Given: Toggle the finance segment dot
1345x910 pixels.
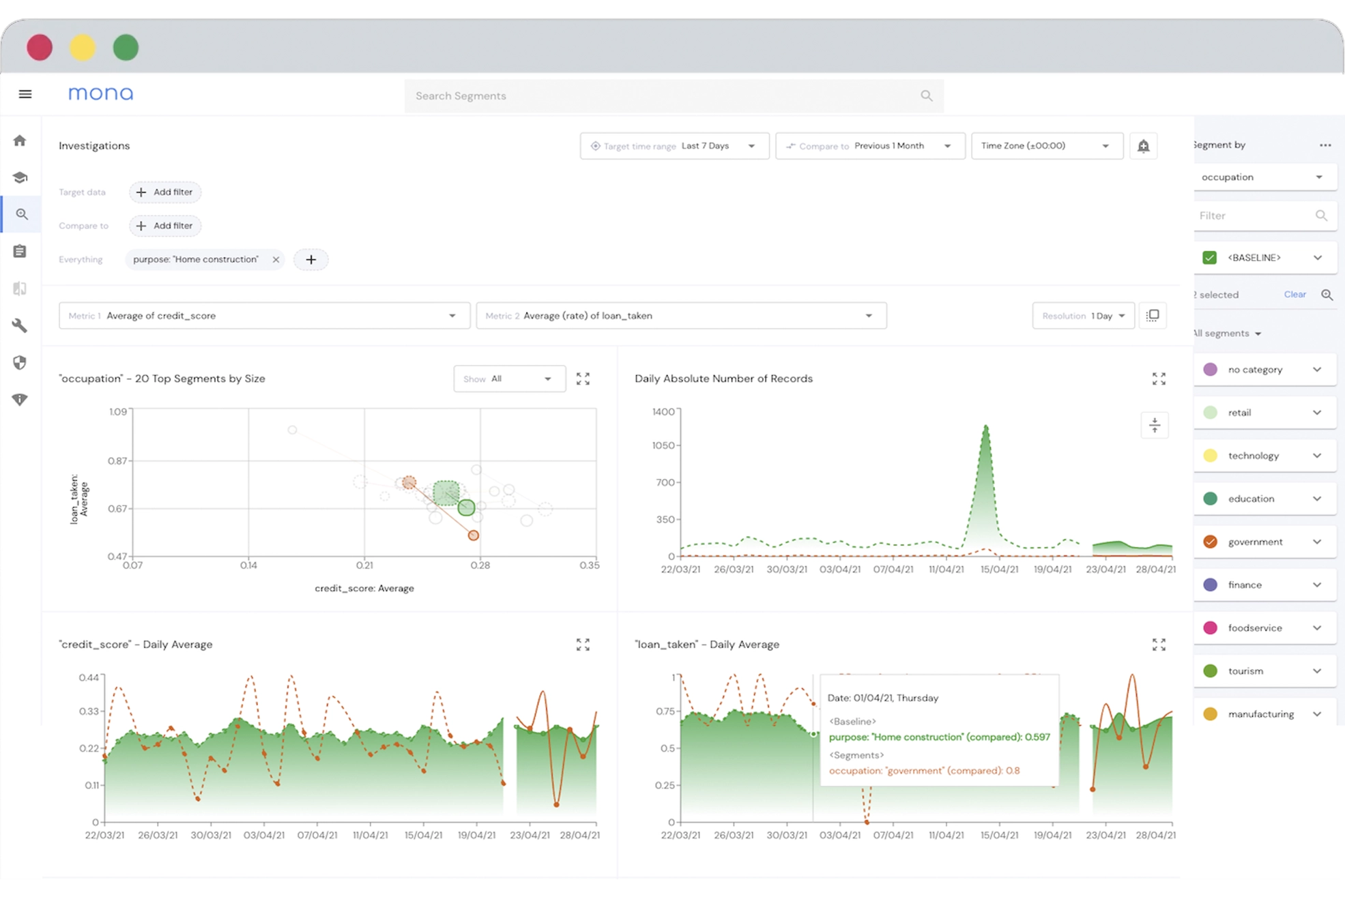Looking at the screenshot, I should click(1211, 585).
